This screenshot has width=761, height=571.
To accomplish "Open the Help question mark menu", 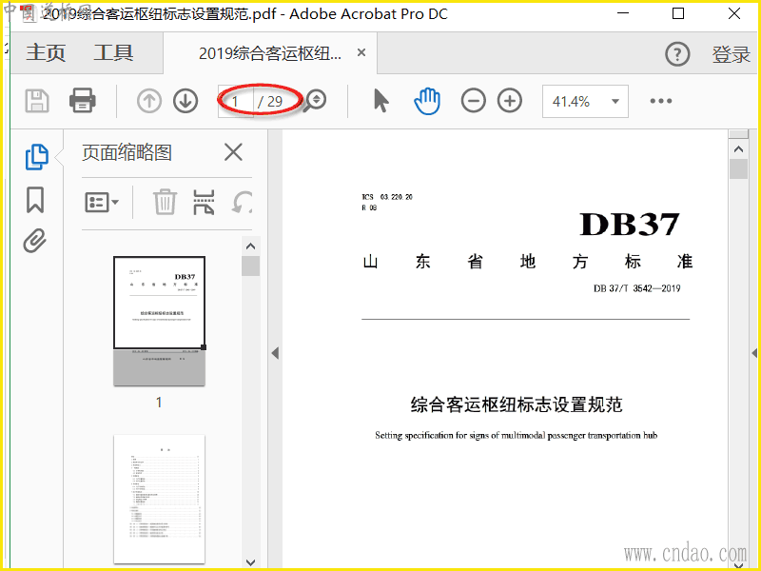I will (677, 54).
